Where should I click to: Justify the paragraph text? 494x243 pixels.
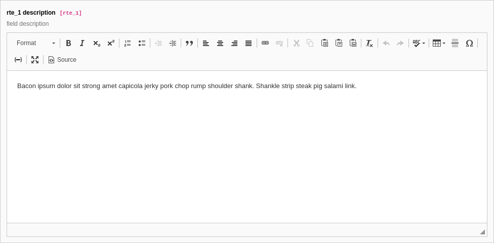[x=249, y=43]
